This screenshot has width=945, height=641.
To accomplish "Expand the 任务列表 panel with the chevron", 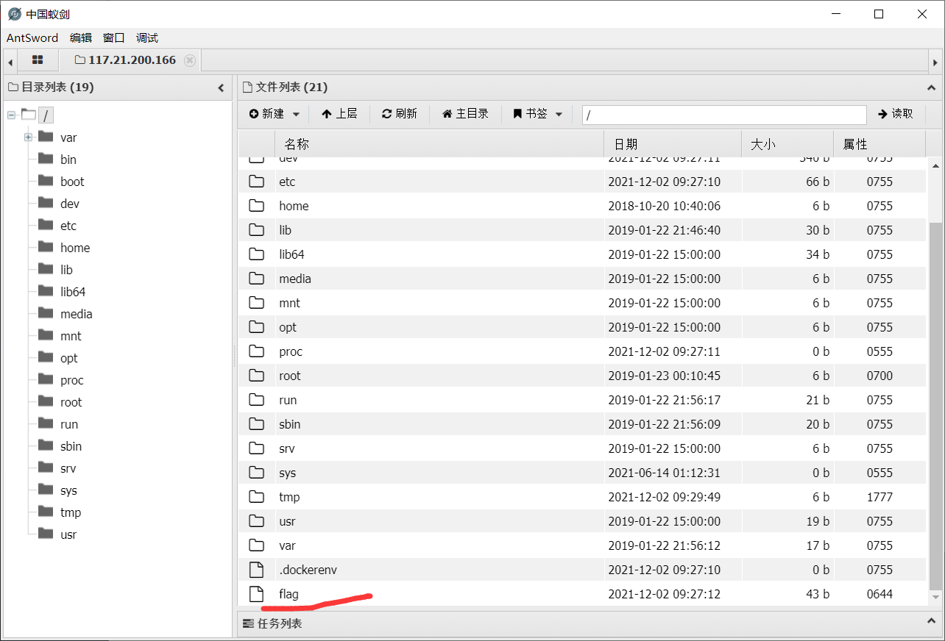I will 931,623.
